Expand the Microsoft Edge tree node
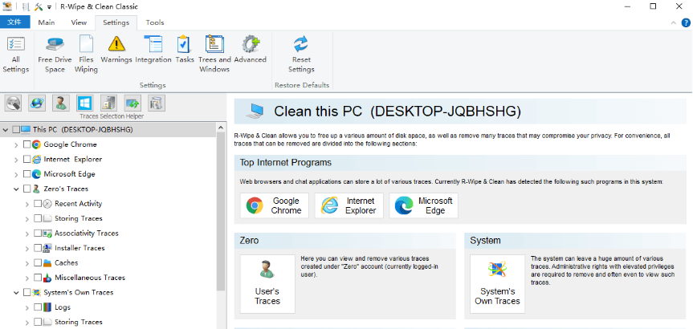The image size is (693, 329). 16,174
